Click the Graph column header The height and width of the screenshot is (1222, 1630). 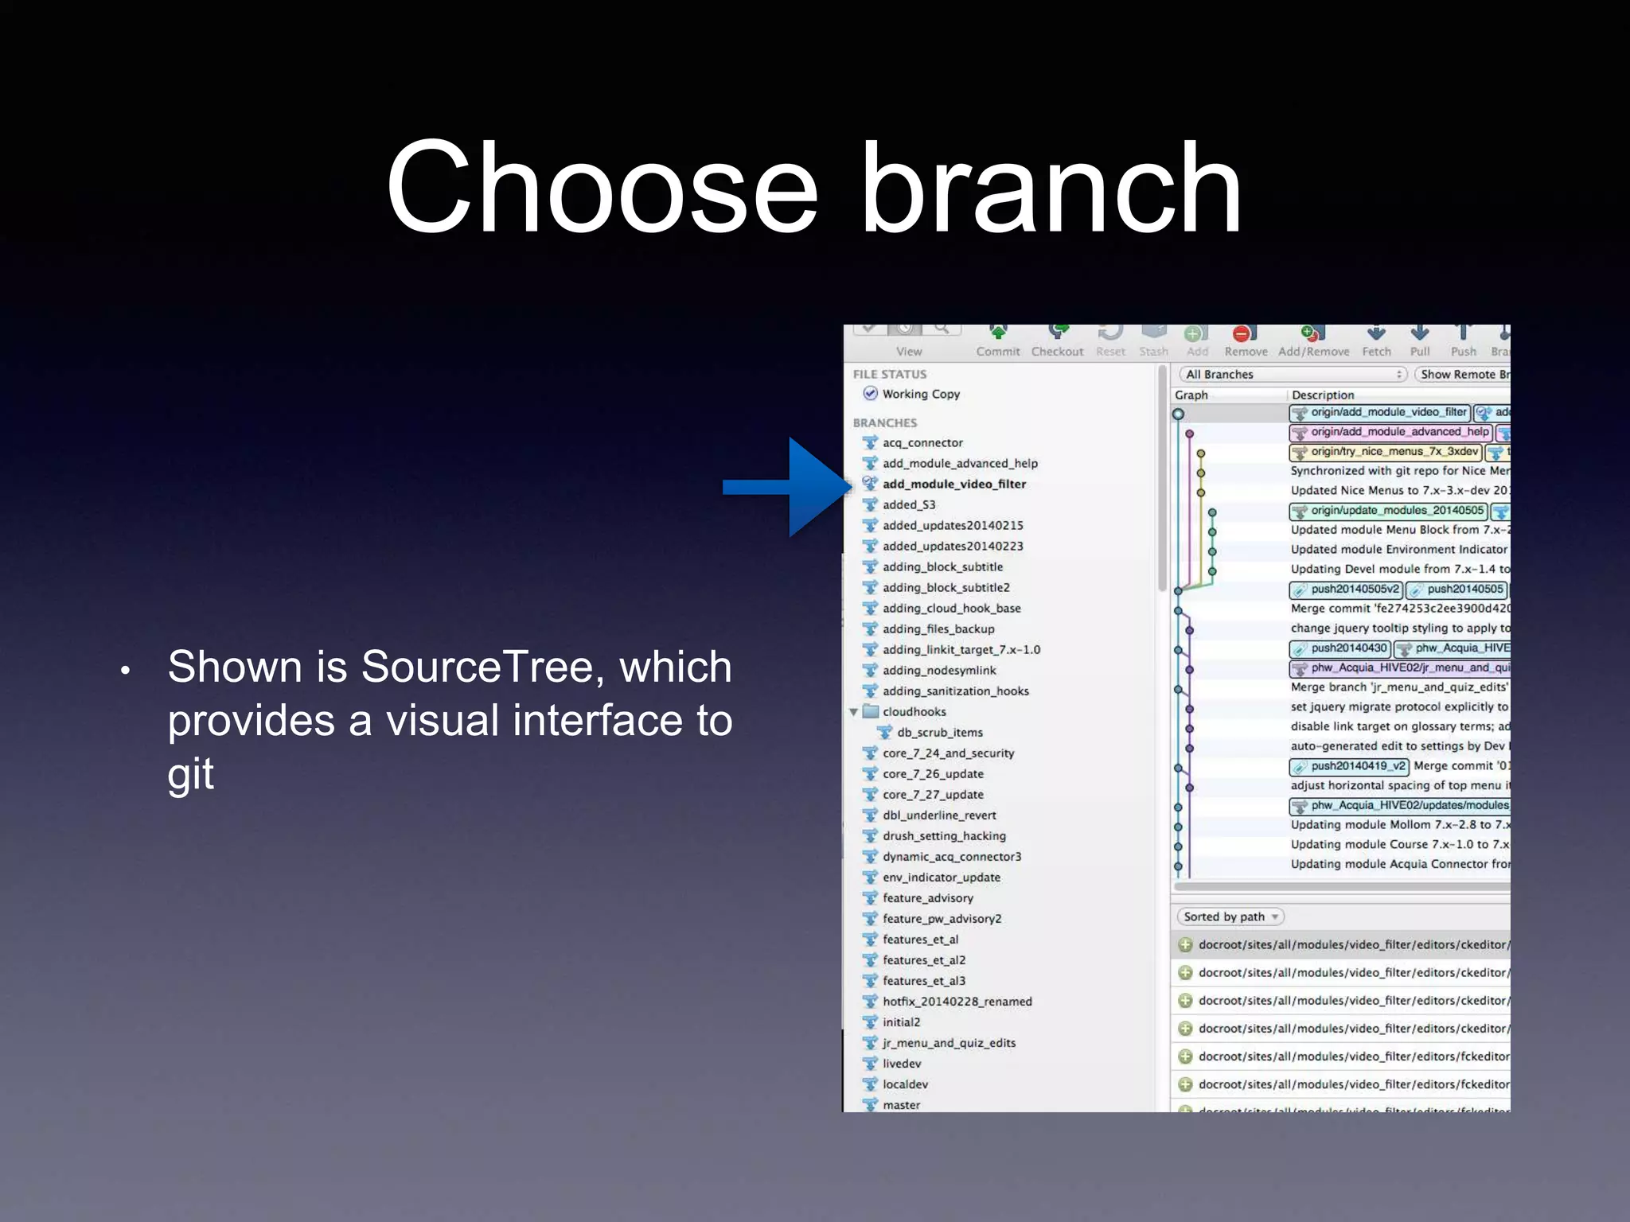click(1191, 395)
